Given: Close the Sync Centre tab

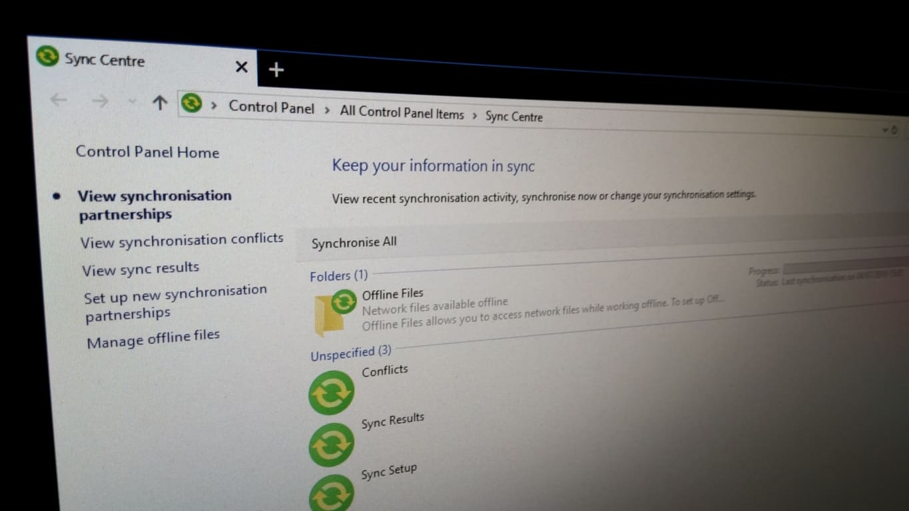Looking at the screenshot, I should pos(241,67).
